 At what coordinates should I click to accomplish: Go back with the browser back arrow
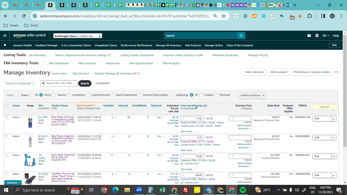pyautogui.click(x=6, y=16)
